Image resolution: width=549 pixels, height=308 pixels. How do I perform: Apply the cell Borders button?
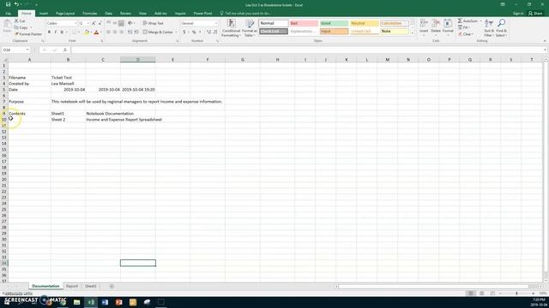click(74, 33)
